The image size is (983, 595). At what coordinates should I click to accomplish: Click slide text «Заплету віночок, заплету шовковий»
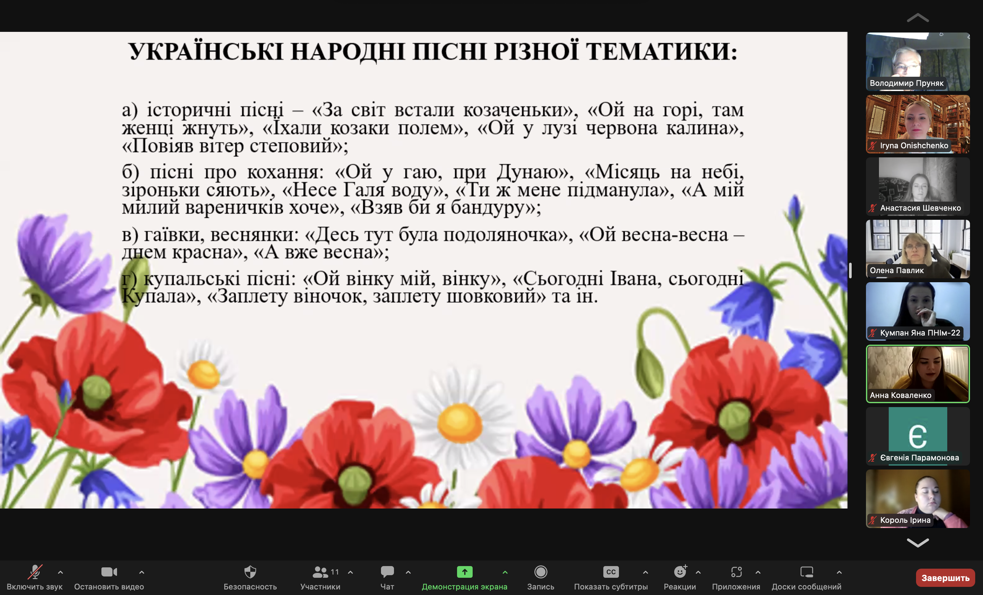(376, 296)
